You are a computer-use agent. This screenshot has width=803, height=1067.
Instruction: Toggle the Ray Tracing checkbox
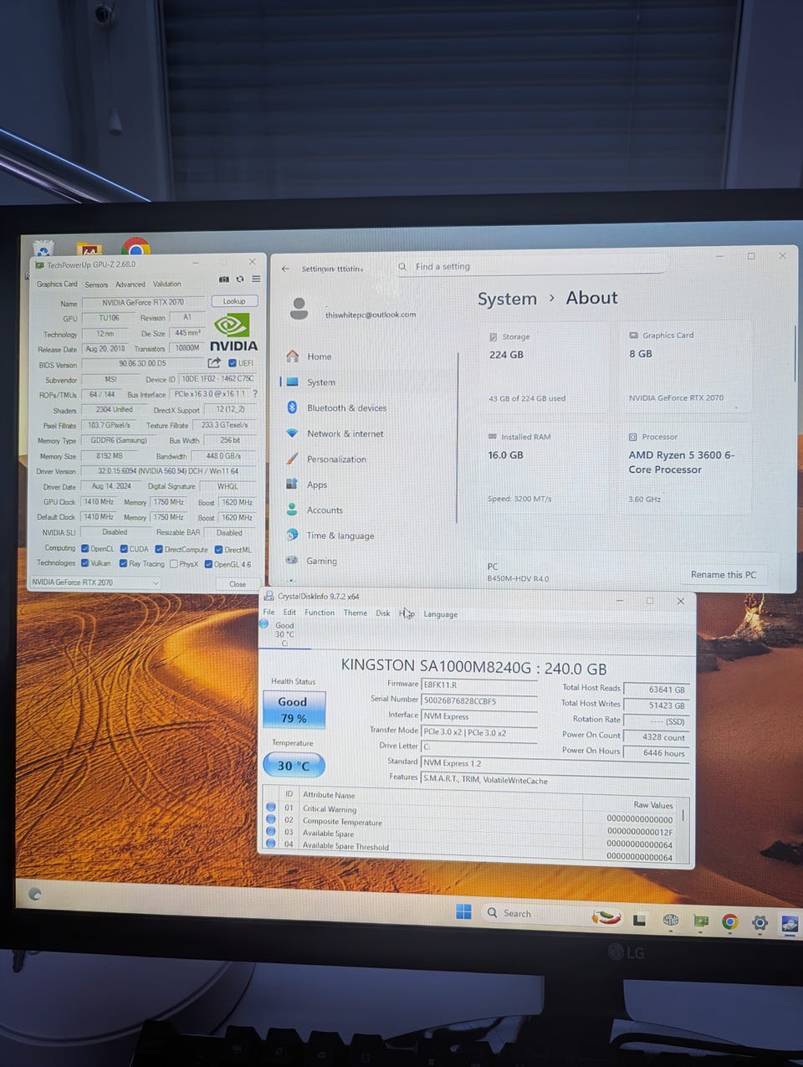(124, 563)
